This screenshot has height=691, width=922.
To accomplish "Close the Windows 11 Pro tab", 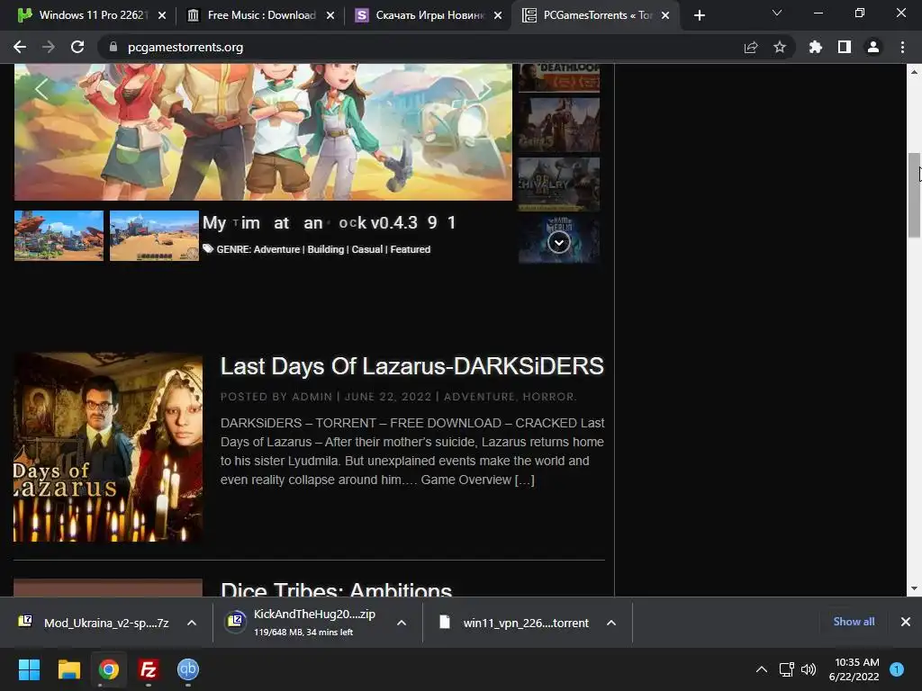I will (162, 15).
